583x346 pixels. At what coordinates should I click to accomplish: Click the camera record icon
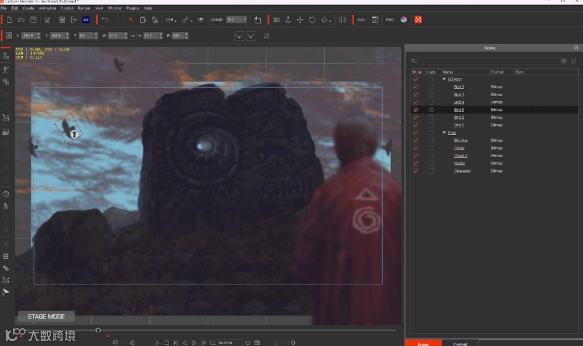tap(276, 20)
